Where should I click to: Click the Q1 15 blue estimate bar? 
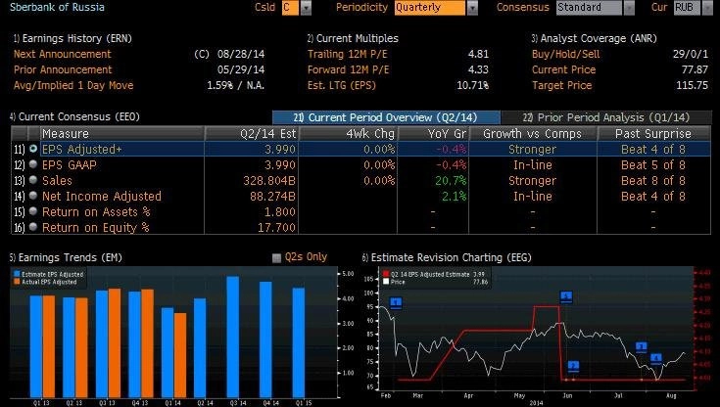coord(299,342)
